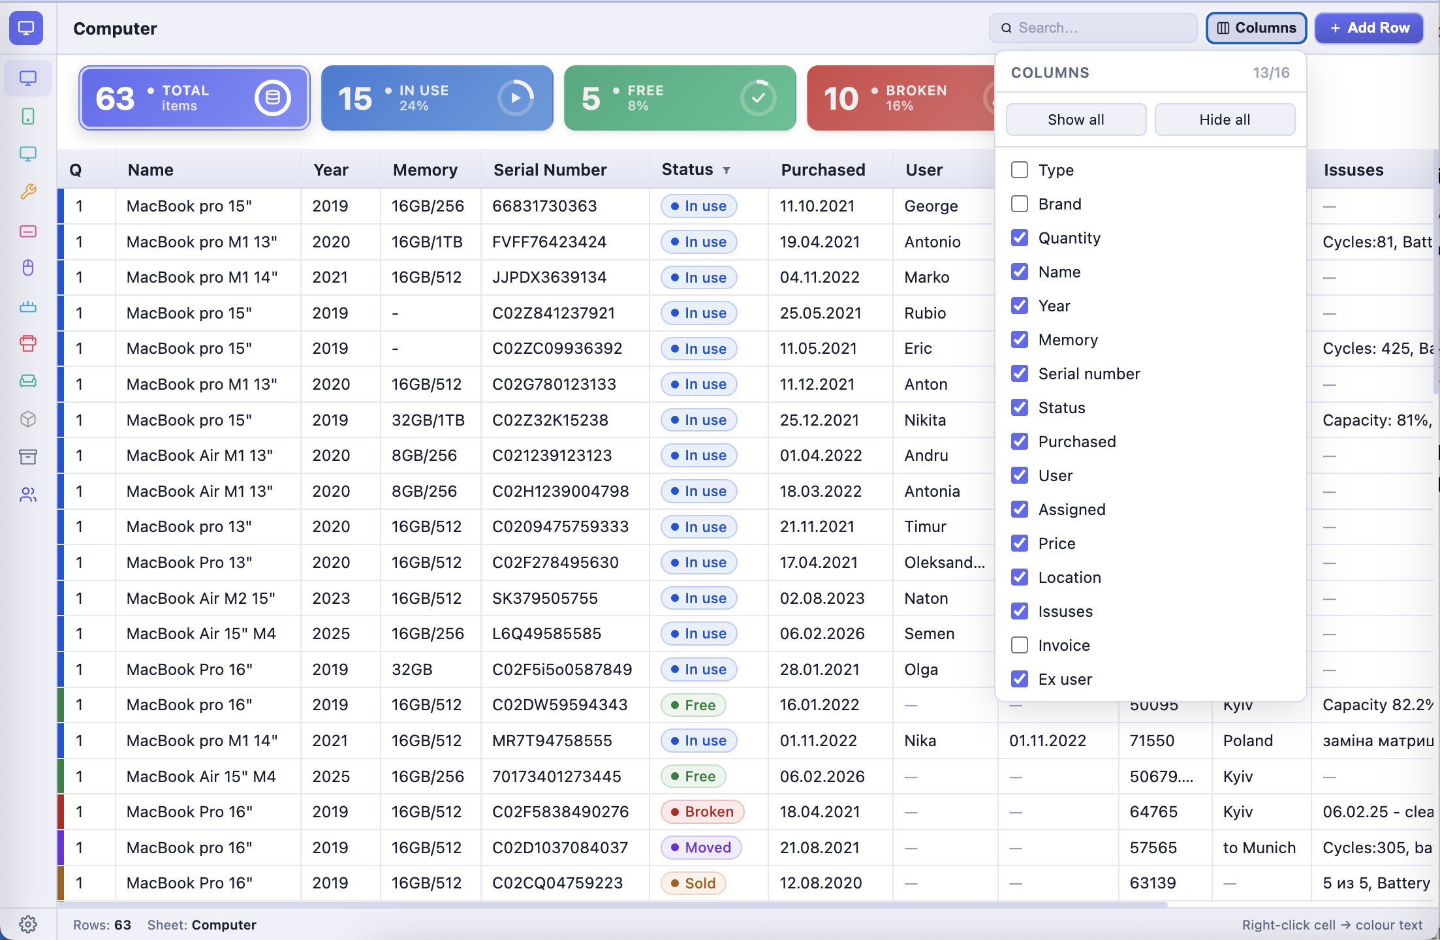Select name cell MacBook Air M2 15"
This screenshot has height=940, width=1440.
[208, 599]
